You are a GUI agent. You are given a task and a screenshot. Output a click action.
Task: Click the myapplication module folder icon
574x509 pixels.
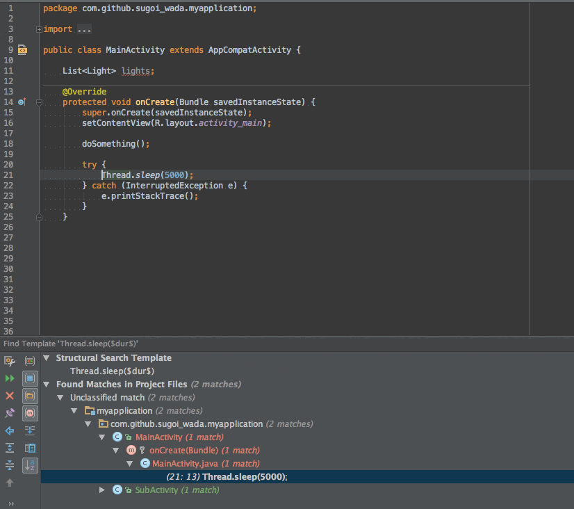(90, 410)
